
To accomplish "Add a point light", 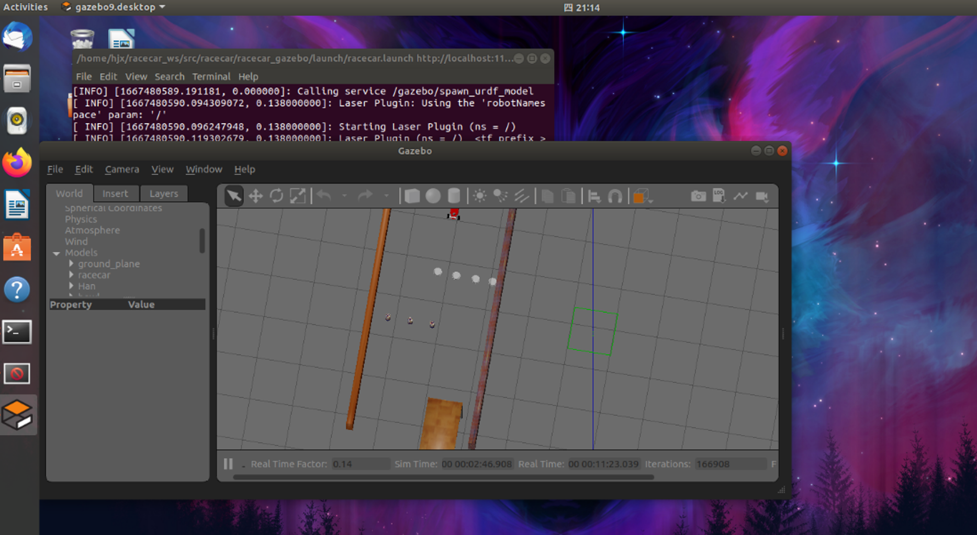I will 479,196.
